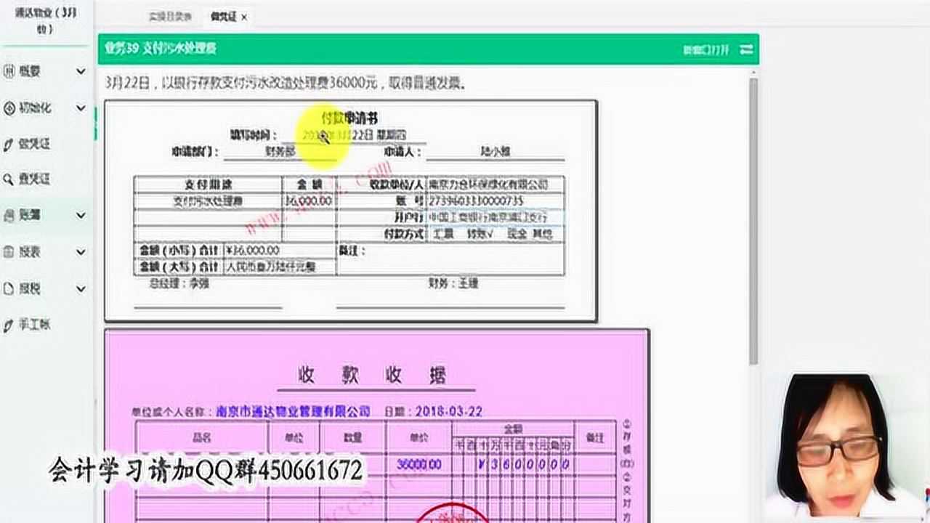
Task: Close the 做凭证 tab
Action: (x=244, y=17)
